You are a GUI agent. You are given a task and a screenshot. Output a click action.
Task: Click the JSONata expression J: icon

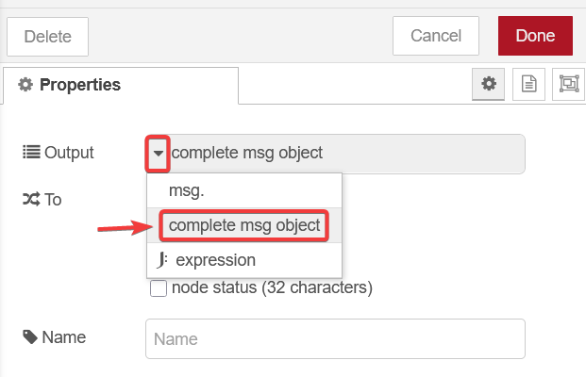(x=162, y=260)
